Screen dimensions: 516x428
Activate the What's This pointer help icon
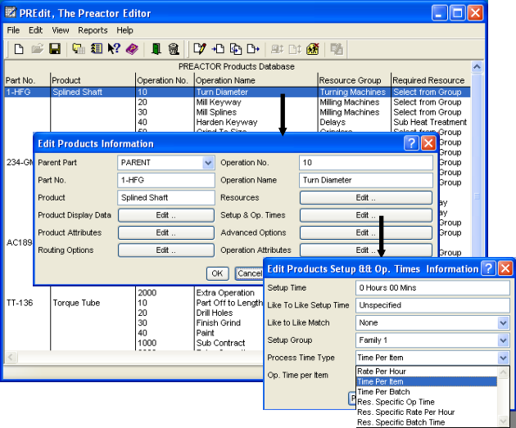(114, 49)
